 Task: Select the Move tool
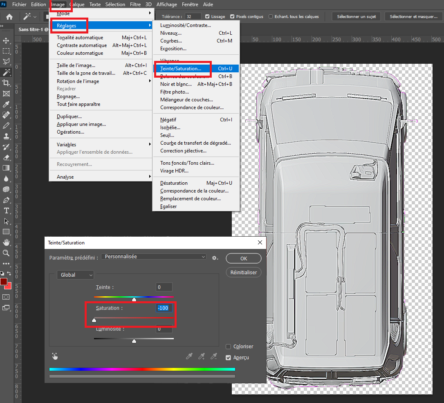6,41
